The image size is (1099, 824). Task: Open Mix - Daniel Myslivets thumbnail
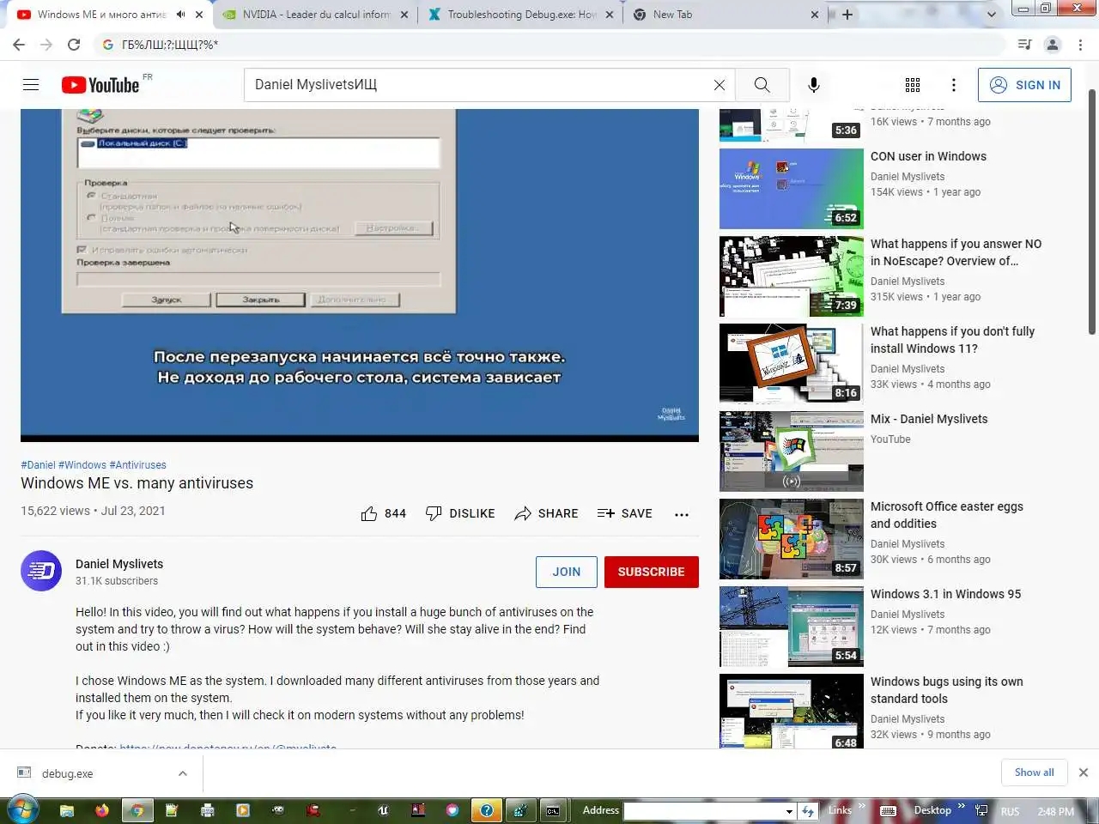792,451
